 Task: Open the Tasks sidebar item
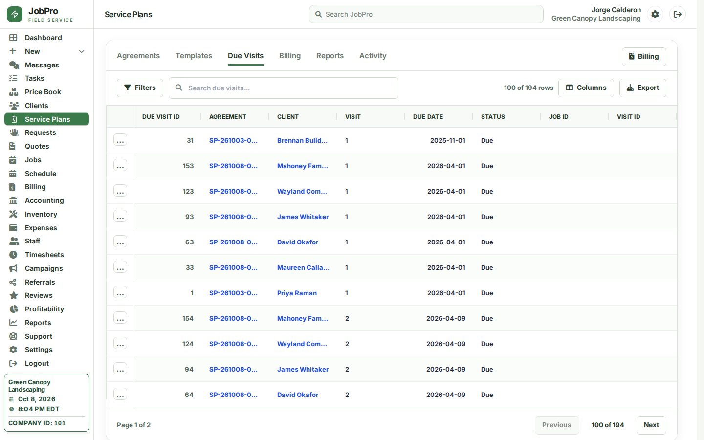(x=46, y=78)
